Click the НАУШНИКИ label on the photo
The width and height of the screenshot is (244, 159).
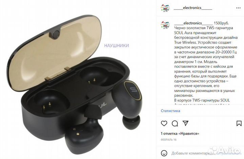point(116,46)
